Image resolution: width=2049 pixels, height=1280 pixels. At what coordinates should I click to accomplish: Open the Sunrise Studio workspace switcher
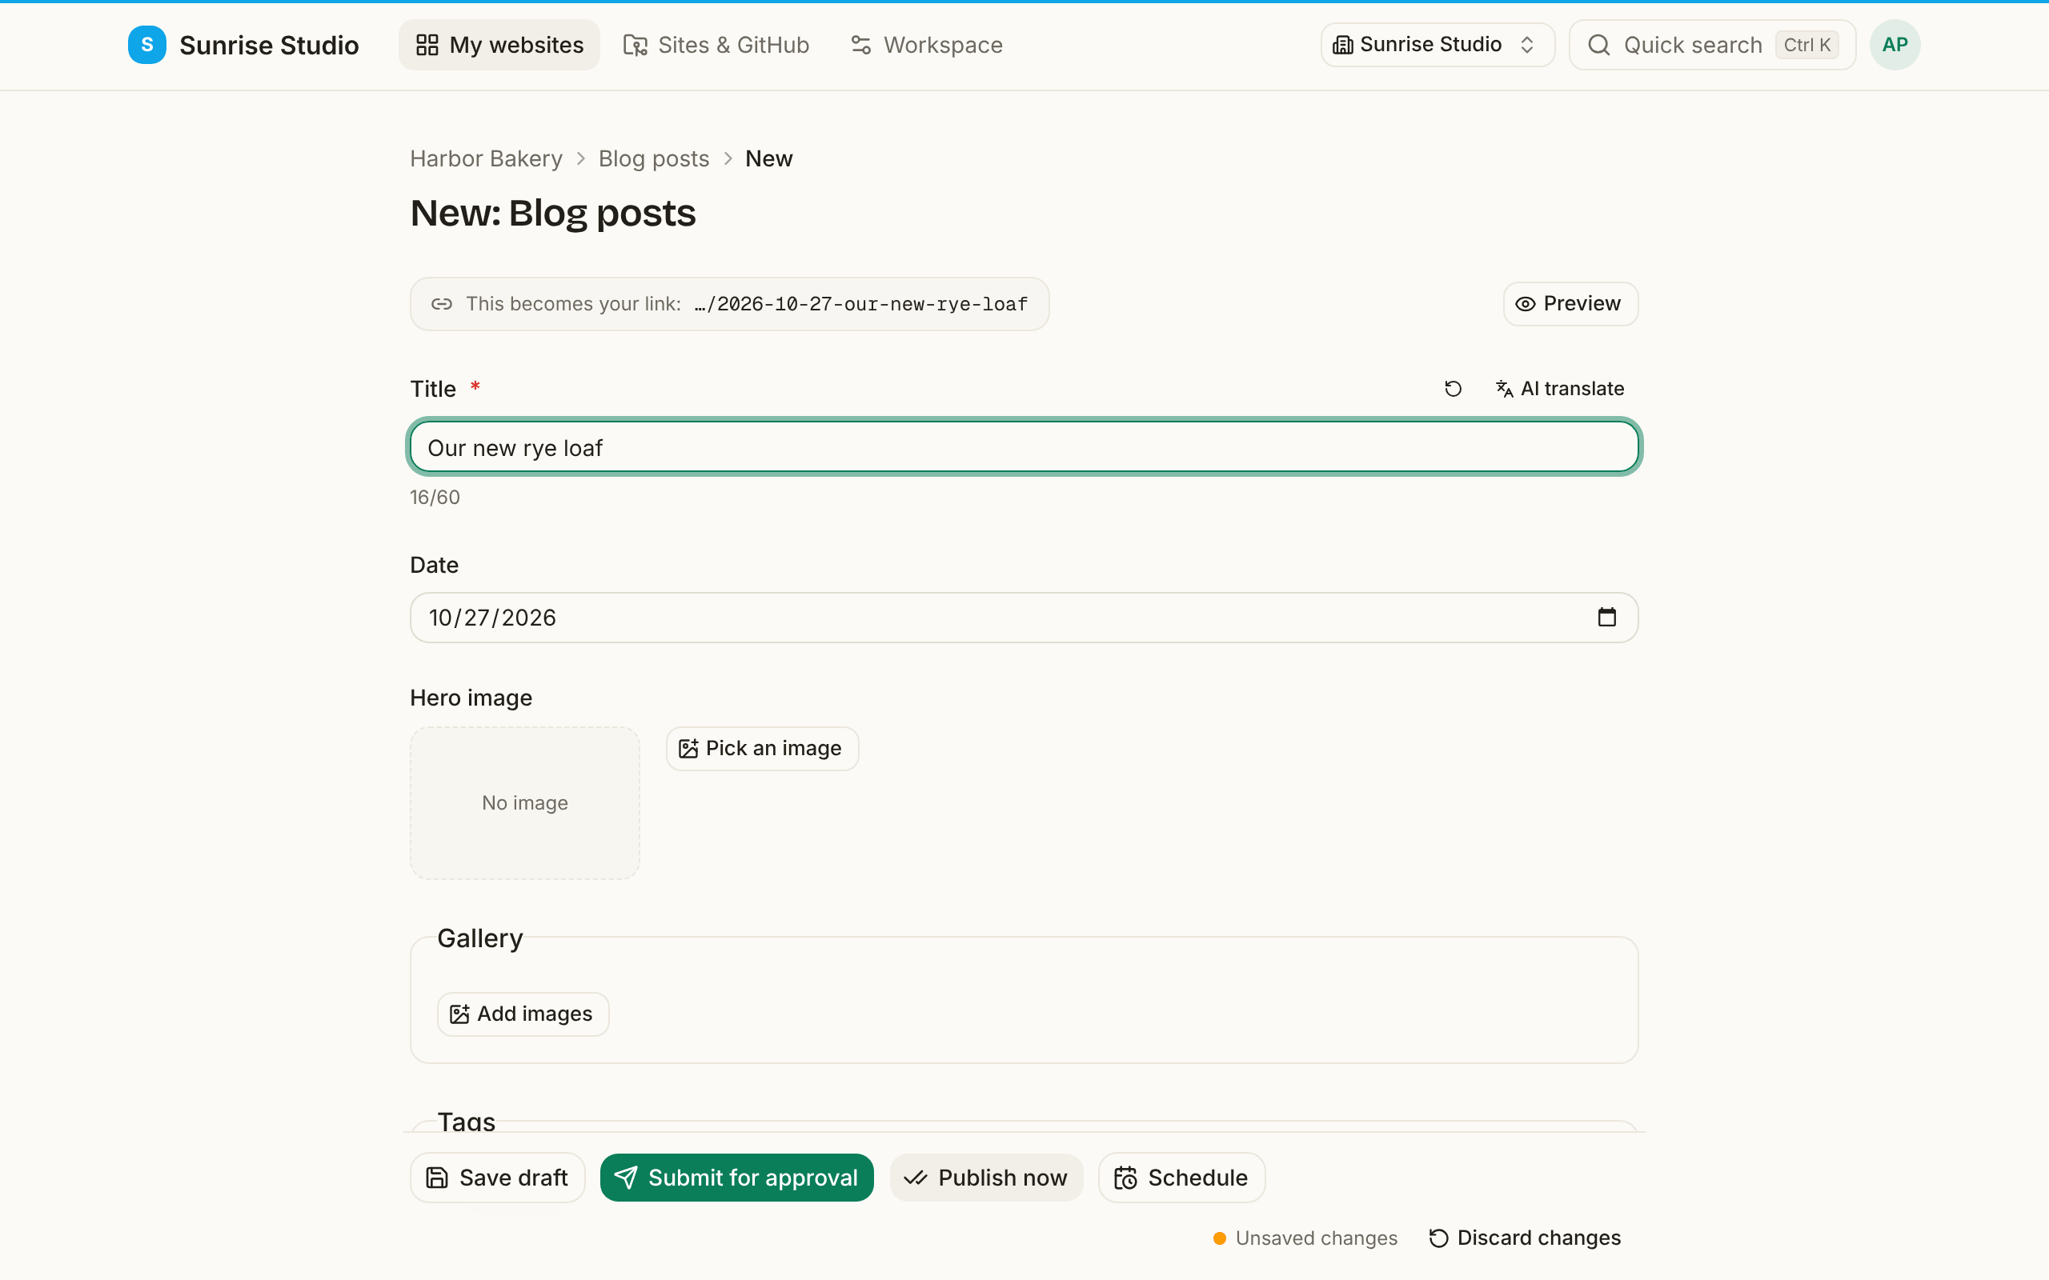click(x=1437, y=45)
